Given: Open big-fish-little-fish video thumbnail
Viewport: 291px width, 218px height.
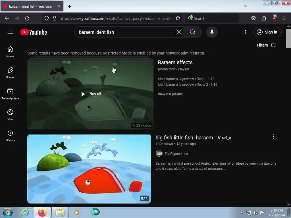Looking at the screenshot, I should tap(89, 169).
